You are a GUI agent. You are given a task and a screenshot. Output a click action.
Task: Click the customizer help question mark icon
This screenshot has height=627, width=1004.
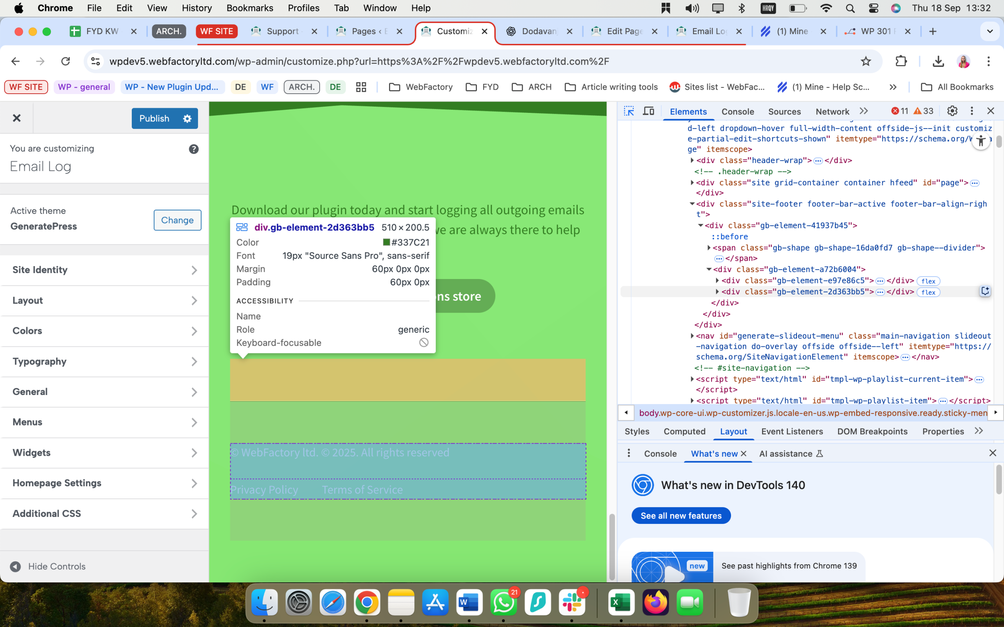point(193,149)
